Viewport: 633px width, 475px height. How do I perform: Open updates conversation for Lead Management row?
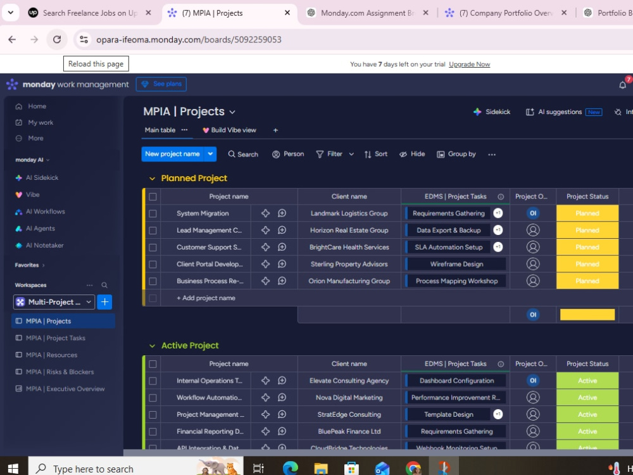pos(282,231)
